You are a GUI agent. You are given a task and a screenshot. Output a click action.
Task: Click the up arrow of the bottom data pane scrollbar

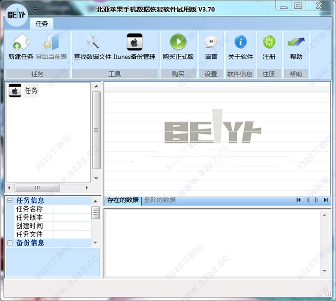point(325,215)
